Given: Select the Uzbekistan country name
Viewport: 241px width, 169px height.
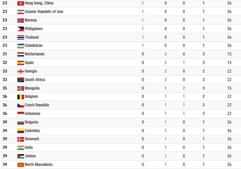Looking at the screenshot, I should pos(34,45).
